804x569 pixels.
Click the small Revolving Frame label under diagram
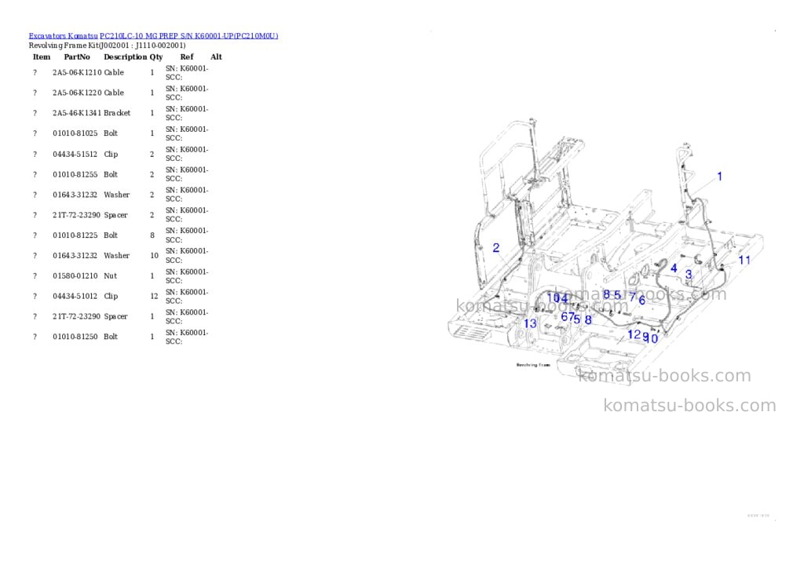(533, 365)
